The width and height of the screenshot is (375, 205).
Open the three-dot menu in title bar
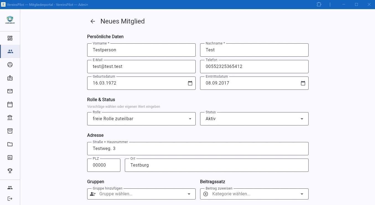point(330,4)
